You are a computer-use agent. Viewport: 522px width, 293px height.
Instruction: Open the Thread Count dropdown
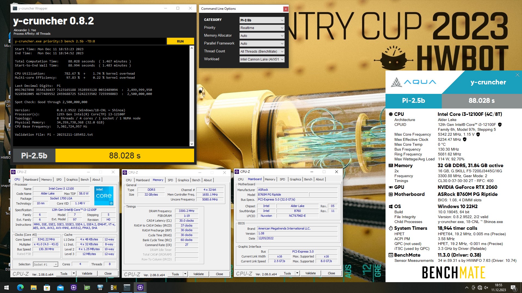pyautogui.click(x=262, y=52)
